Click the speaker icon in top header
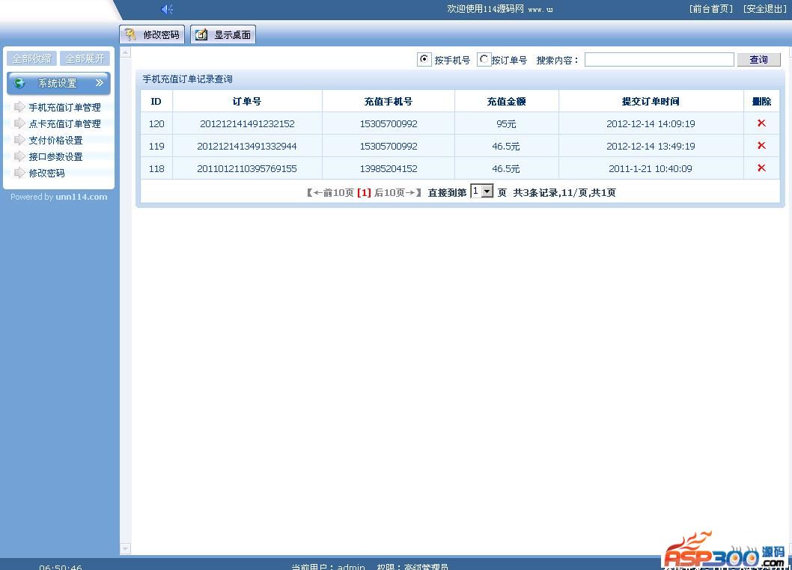 (x=167, y=9)
